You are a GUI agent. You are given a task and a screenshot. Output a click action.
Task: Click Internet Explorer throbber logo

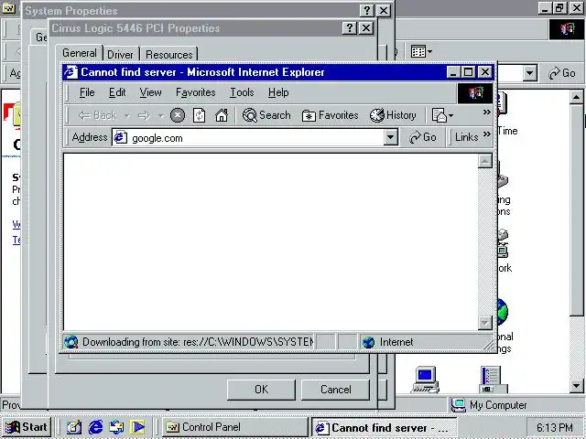[x=475, y=93]
